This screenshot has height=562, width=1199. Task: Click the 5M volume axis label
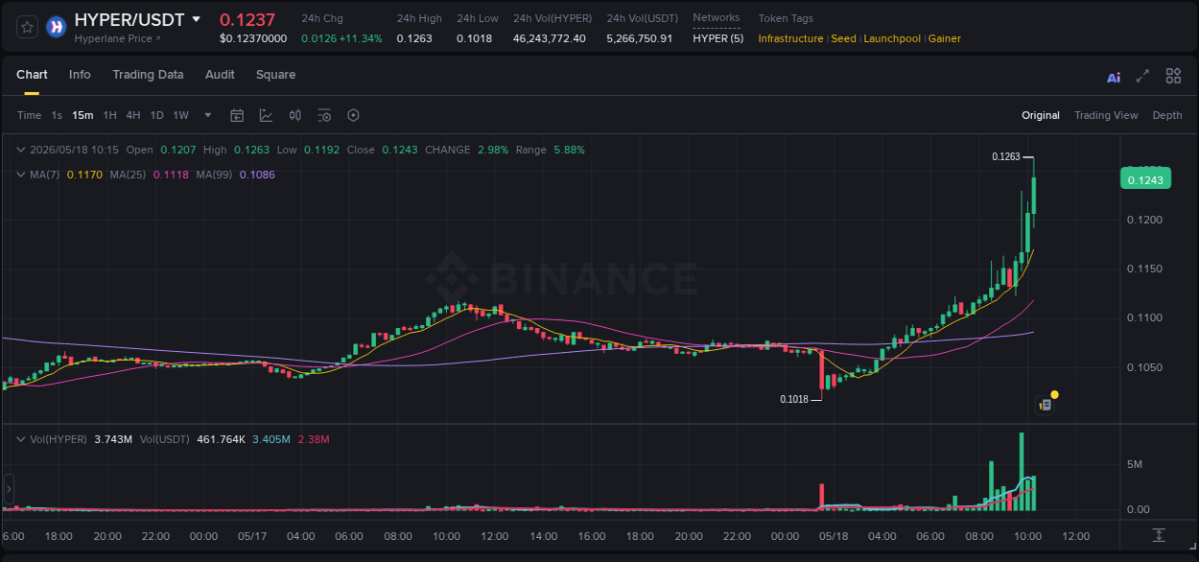point(1135,464)
